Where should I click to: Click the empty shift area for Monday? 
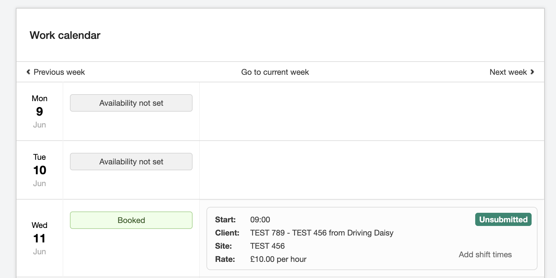point(372,111)
